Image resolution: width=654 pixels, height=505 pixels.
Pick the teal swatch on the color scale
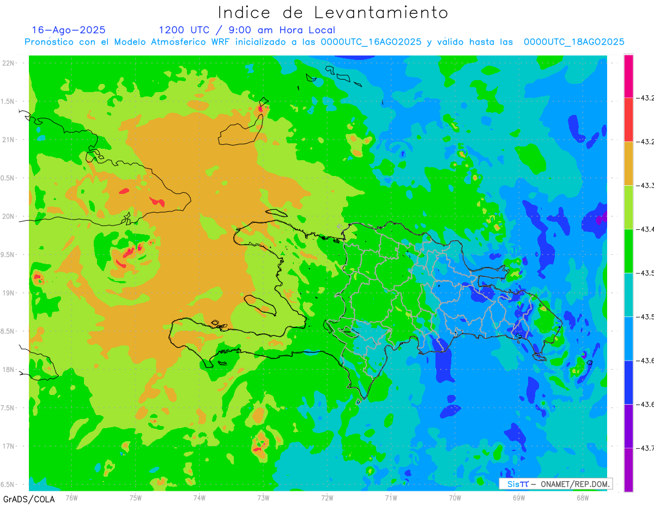628,294
